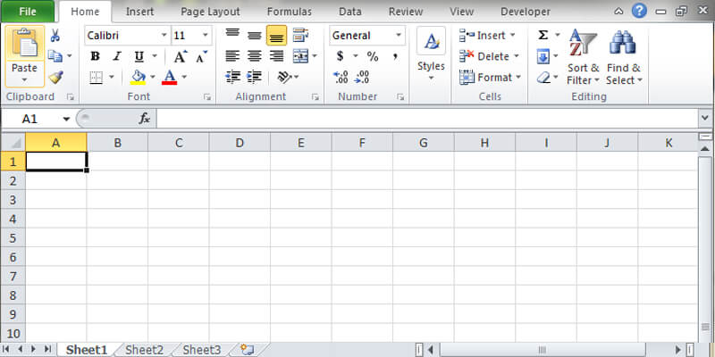This screenshot has height=357, width=715.
Task: Open the File tab
Action: click(28, 12)
